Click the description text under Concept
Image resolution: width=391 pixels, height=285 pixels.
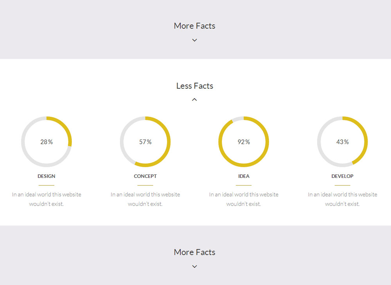pos(145,199)
